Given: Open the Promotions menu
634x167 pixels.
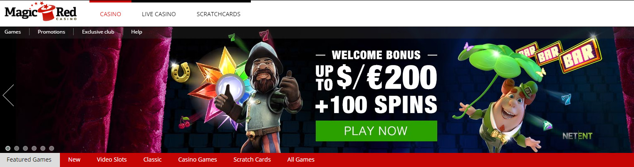Looking at the screenshot, I should point(51,32).
